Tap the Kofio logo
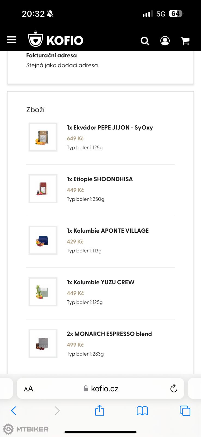The width and height of the screenshot is (201, 437). (56, 40)
